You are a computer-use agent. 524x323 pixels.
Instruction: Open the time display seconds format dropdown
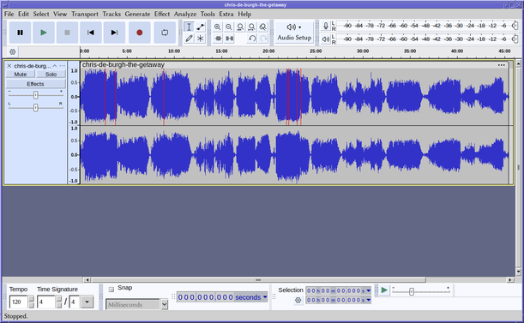(265, 297)
